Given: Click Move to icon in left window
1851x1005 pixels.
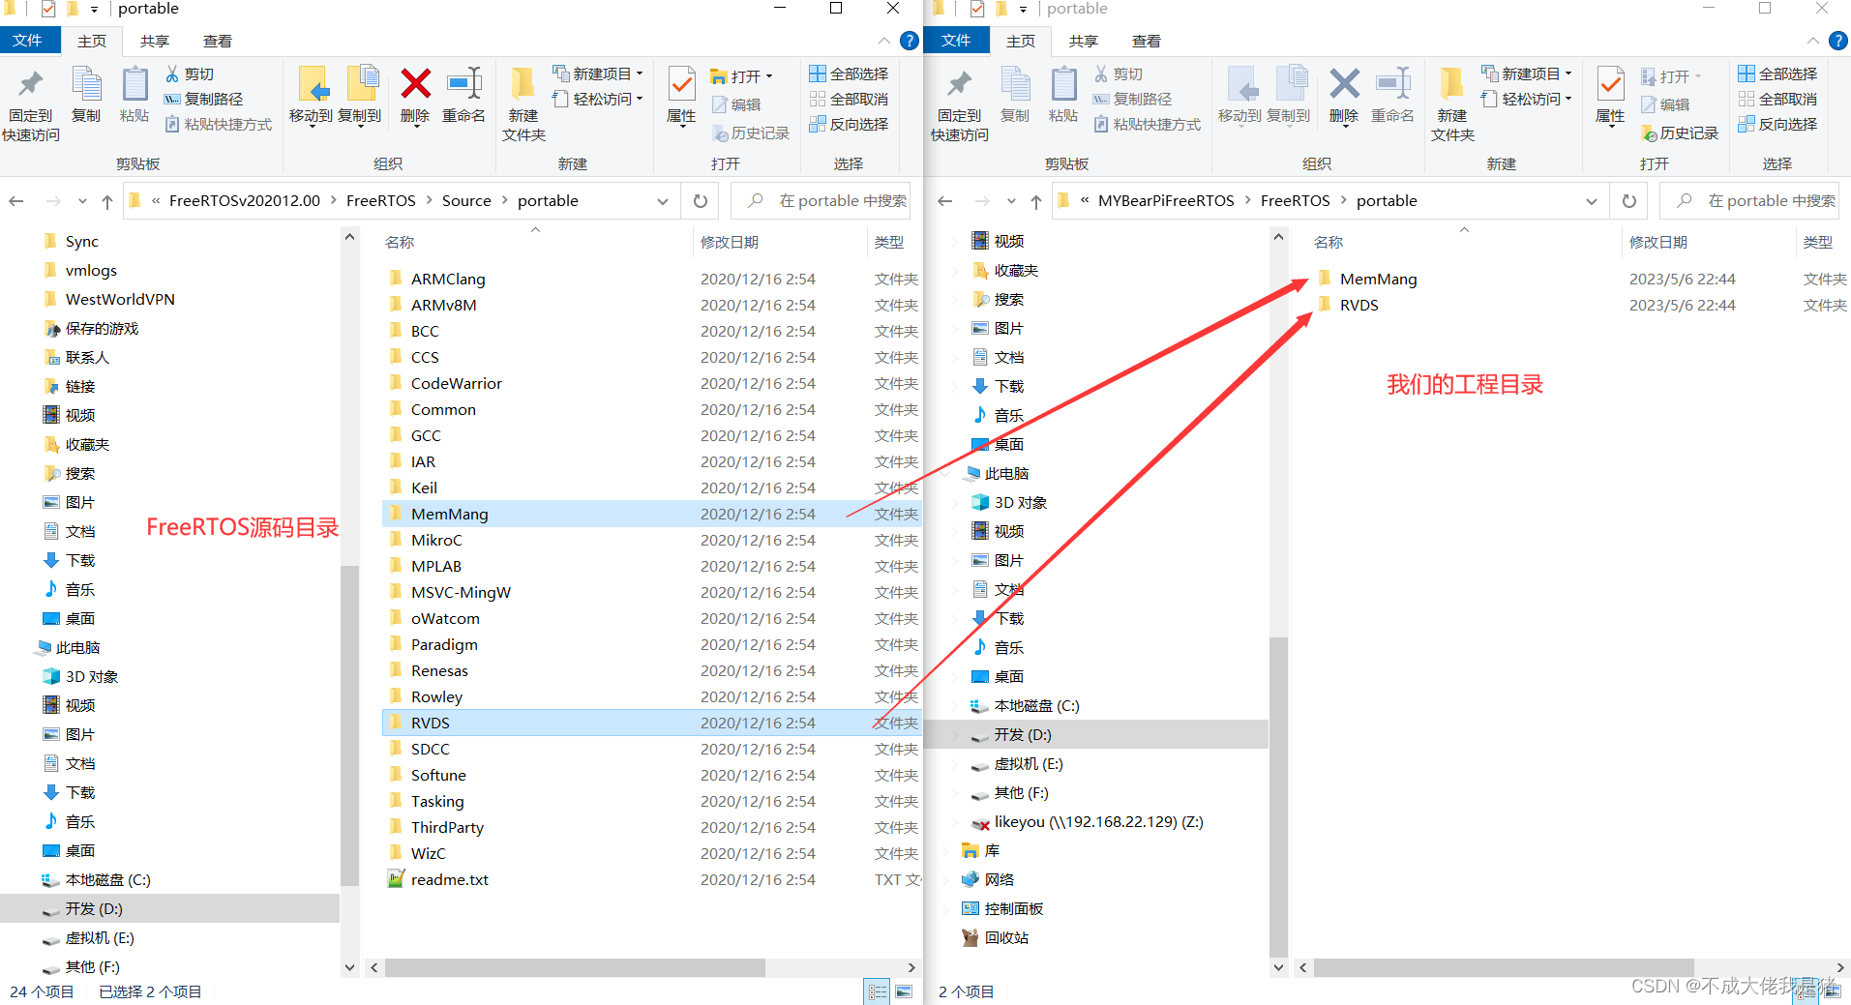Looking at the screenshot, I should (312, 95).
